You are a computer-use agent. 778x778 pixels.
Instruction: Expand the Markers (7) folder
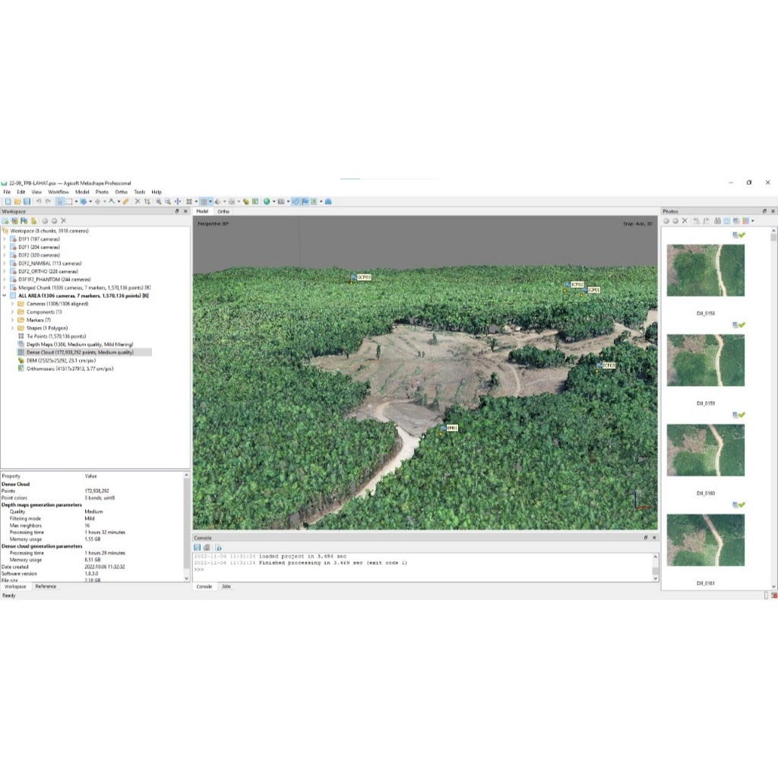12,320
